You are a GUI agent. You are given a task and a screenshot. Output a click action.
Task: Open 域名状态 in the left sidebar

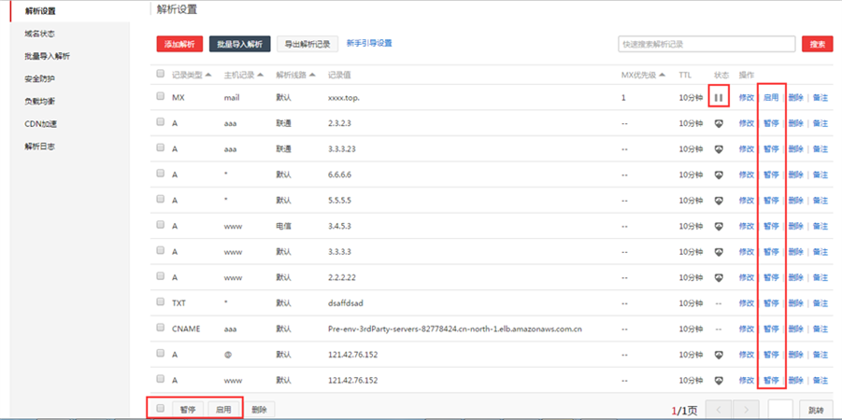(46, 34)
